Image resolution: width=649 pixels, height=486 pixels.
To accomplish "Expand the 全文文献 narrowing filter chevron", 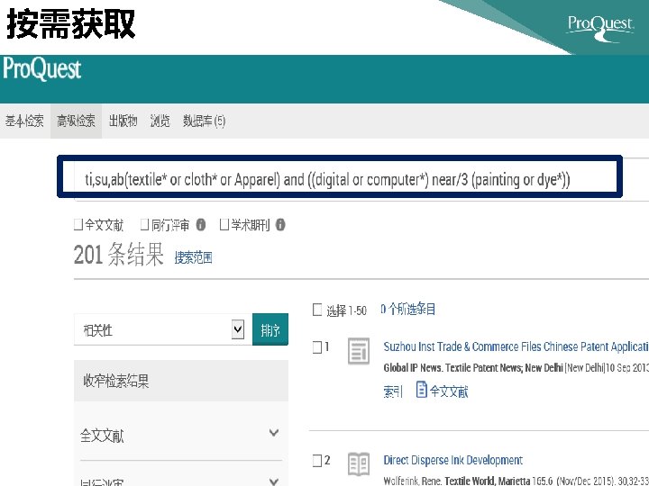I will [274, 433].
